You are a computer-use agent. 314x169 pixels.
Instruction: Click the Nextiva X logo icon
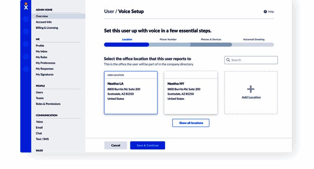pyautogui.click(x=26, y=7)
